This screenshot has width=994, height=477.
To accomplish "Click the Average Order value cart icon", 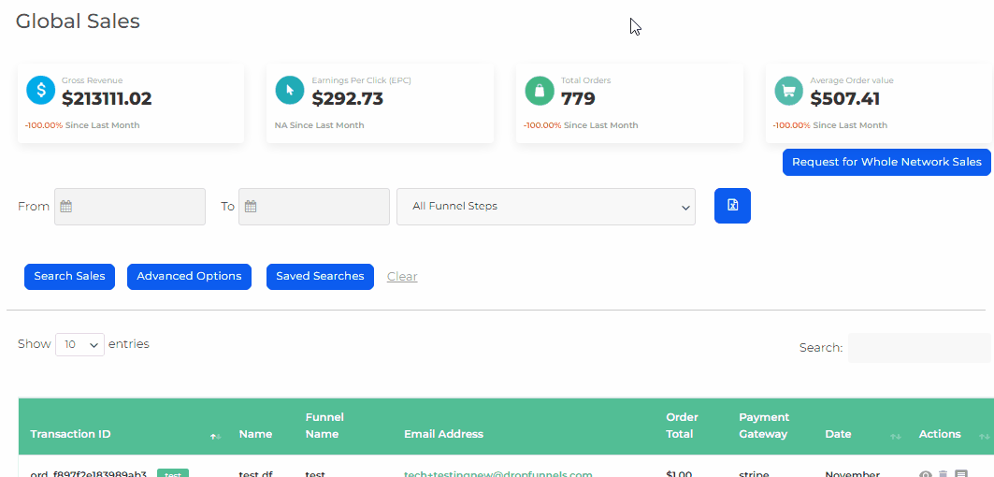I will tap(788, 91).
